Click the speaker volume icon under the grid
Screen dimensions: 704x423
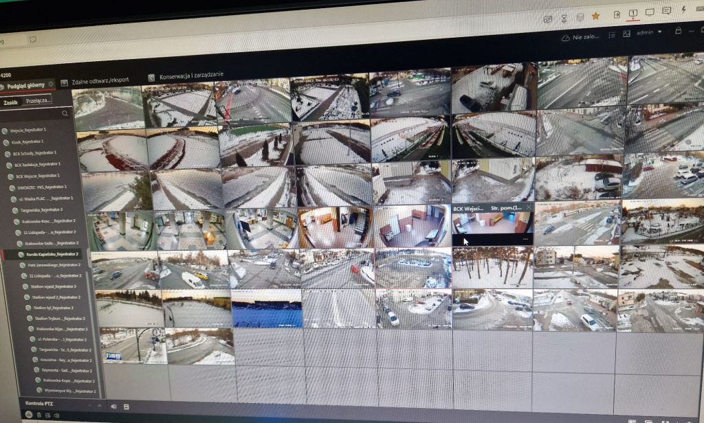point(113,407)
